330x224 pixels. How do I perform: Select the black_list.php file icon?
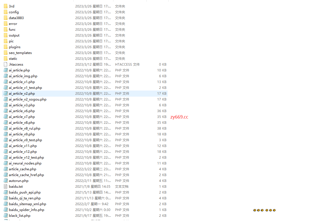6,216
